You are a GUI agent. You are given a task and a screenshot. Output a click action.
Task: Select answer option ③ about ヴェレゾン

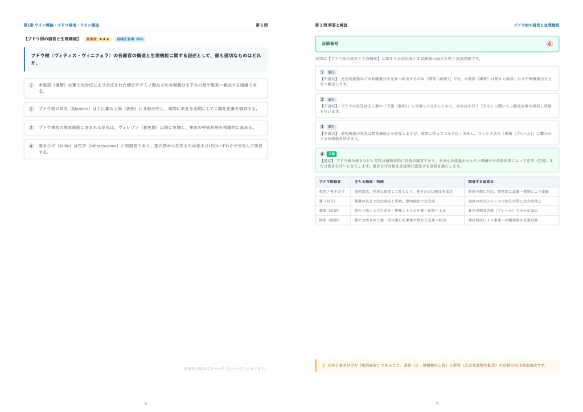coord(146,128)
